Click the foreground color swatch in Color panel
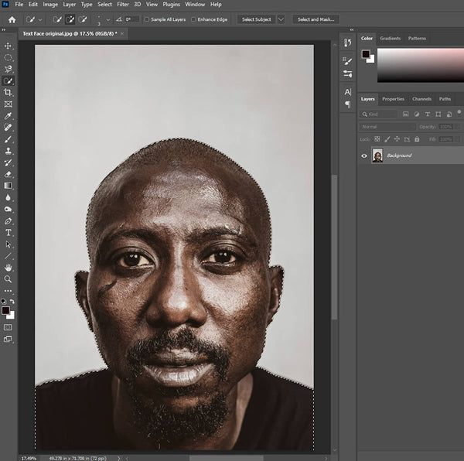Viewport: 464px width, 461px height. [x=366, y=54]
